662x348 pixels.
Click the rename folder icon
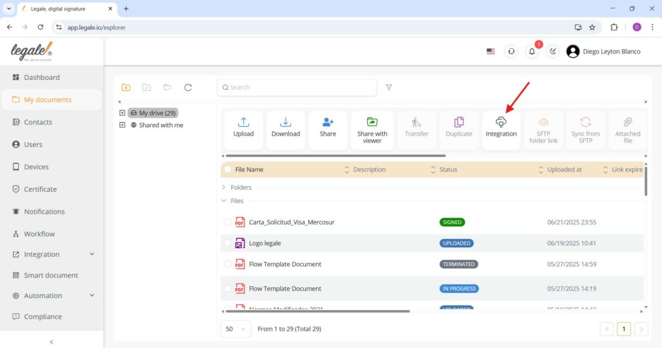147,87
